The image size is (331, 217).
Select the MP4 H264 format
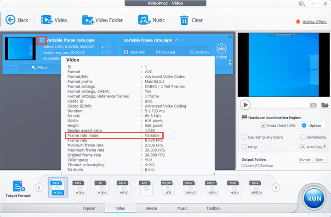click(x=58, y=187)
